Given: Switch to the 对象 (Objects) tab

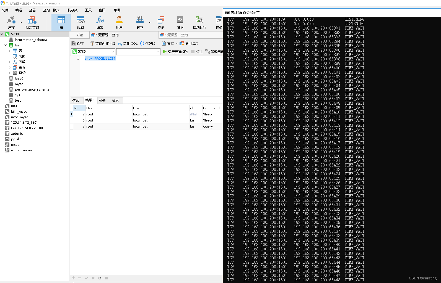Looking at the screenshot, I should click(80, 35).
